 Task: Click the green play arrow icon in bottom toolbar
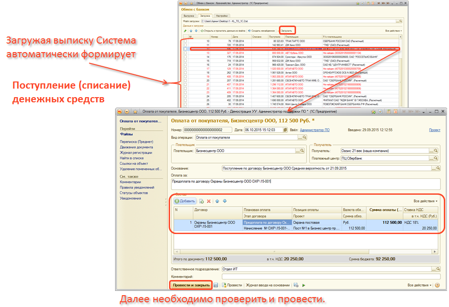tap(304, 285)
